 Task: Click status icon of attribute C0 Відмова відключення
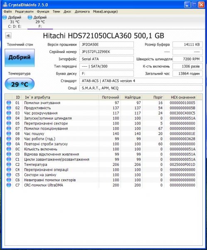click(x=9, y=154)
